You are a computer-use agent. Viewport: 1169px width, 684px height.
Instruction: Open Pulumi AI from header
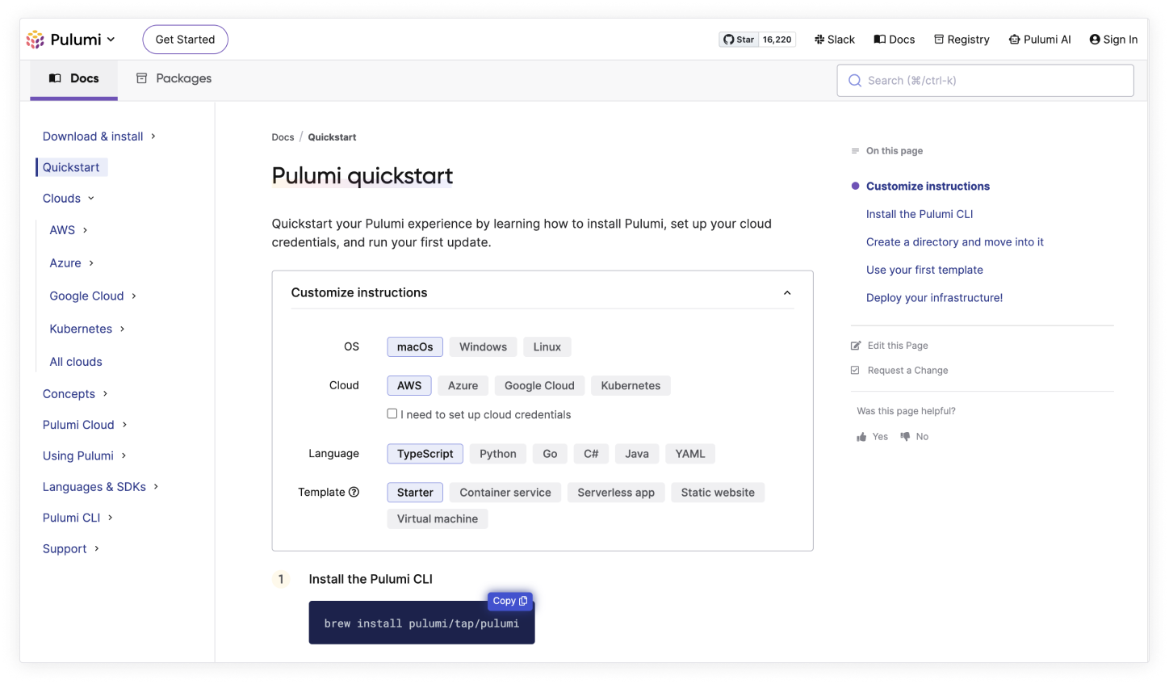(1040, 40)
